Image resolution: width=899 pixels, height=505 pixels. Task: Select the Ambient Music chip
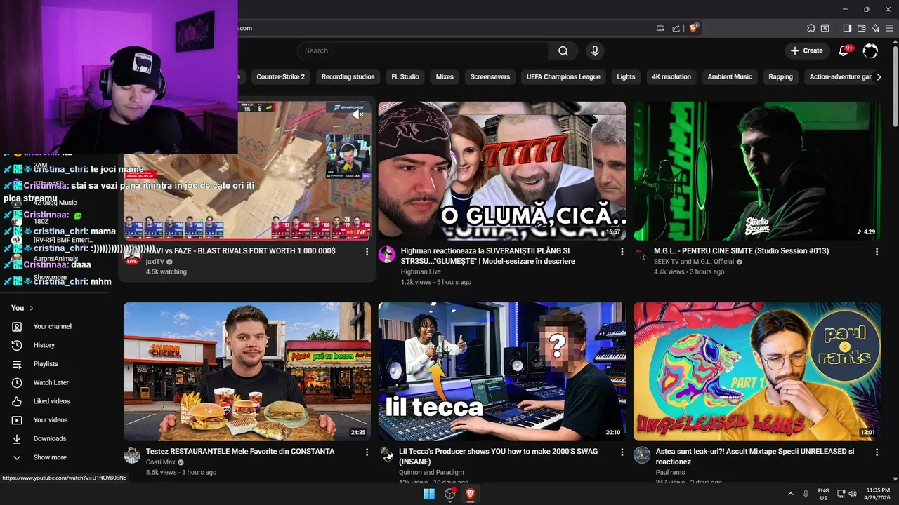pos(730,77)
